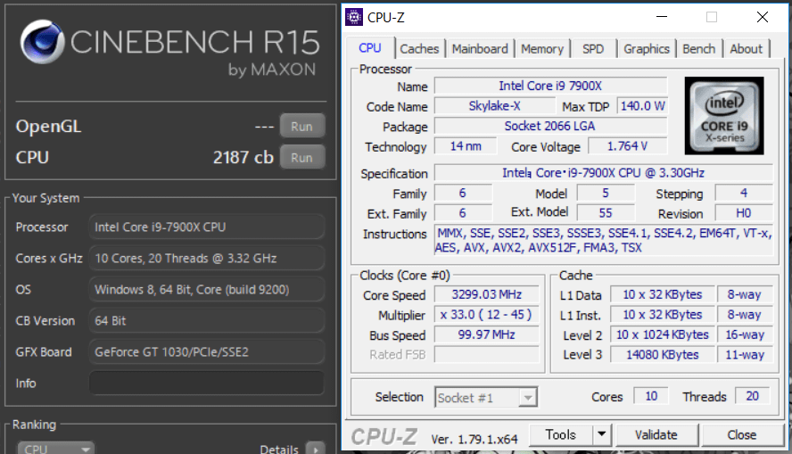Image resolution: width=792 pixels, height=454 pixels.
Task: Close the CPU-Z window with the X
Action: (x=763, y=17)
